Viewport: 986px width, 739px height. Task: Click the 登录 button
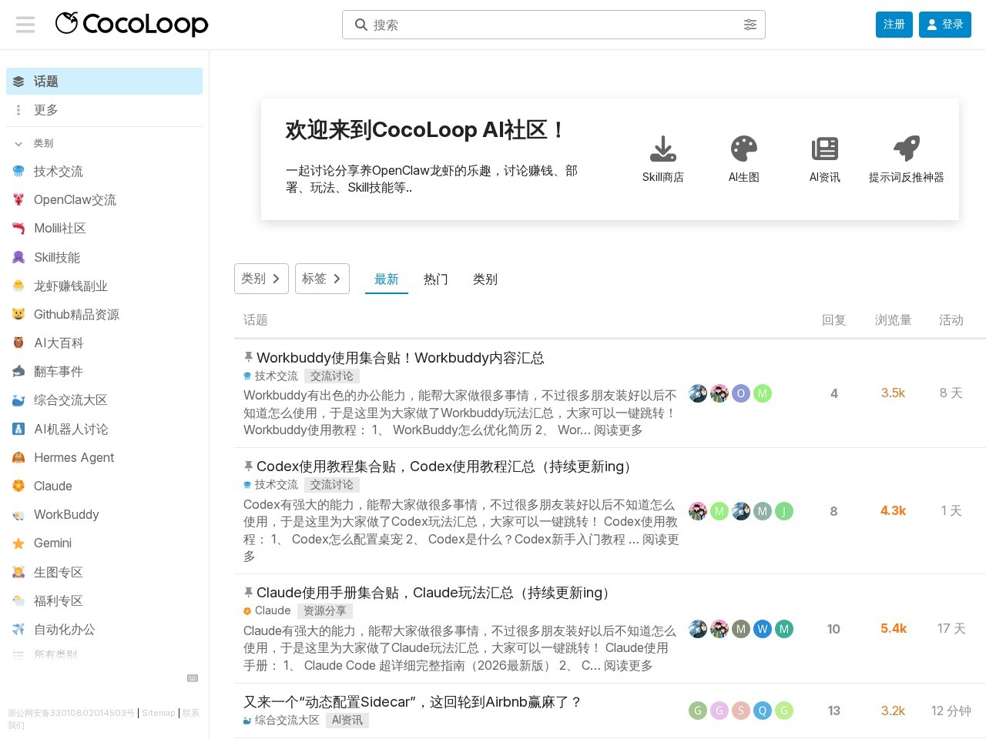945,25
